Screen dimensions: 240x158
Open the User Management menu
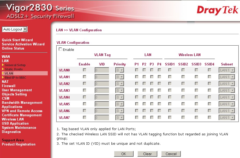click(x=17, y=90)
